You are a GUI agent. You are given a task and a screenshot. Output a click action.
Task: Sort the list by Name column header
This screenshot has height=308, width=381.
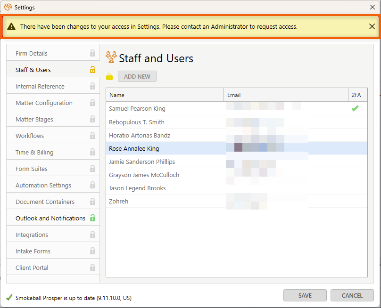pyautogui.click(x=164, y=95)
